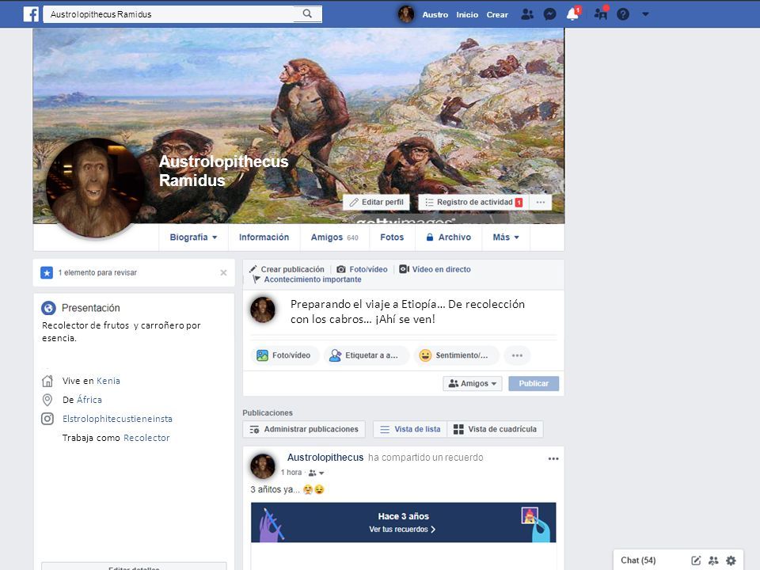Open '1 elemento para revisar' text
Screen dimensions: 760x570
[x=97, y=273]
